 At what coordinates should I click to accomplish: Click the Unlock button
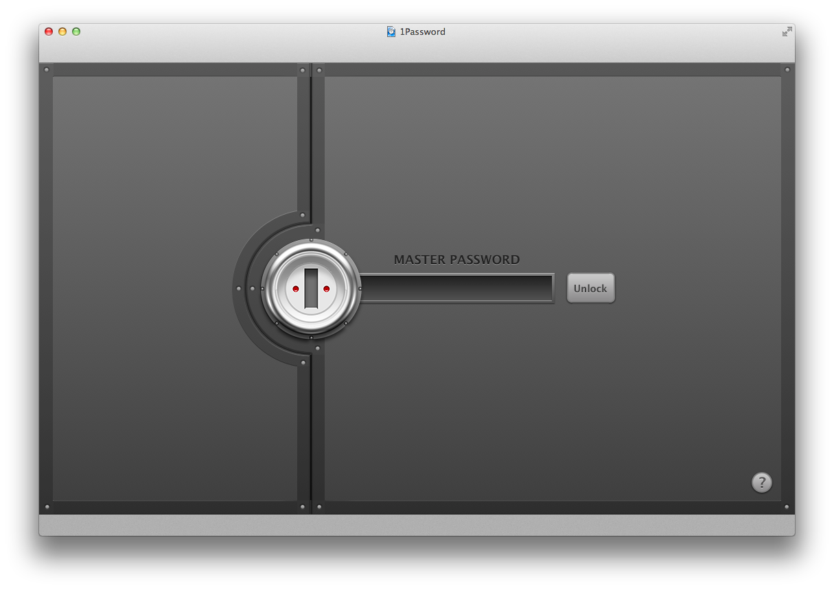pos(590,288)
